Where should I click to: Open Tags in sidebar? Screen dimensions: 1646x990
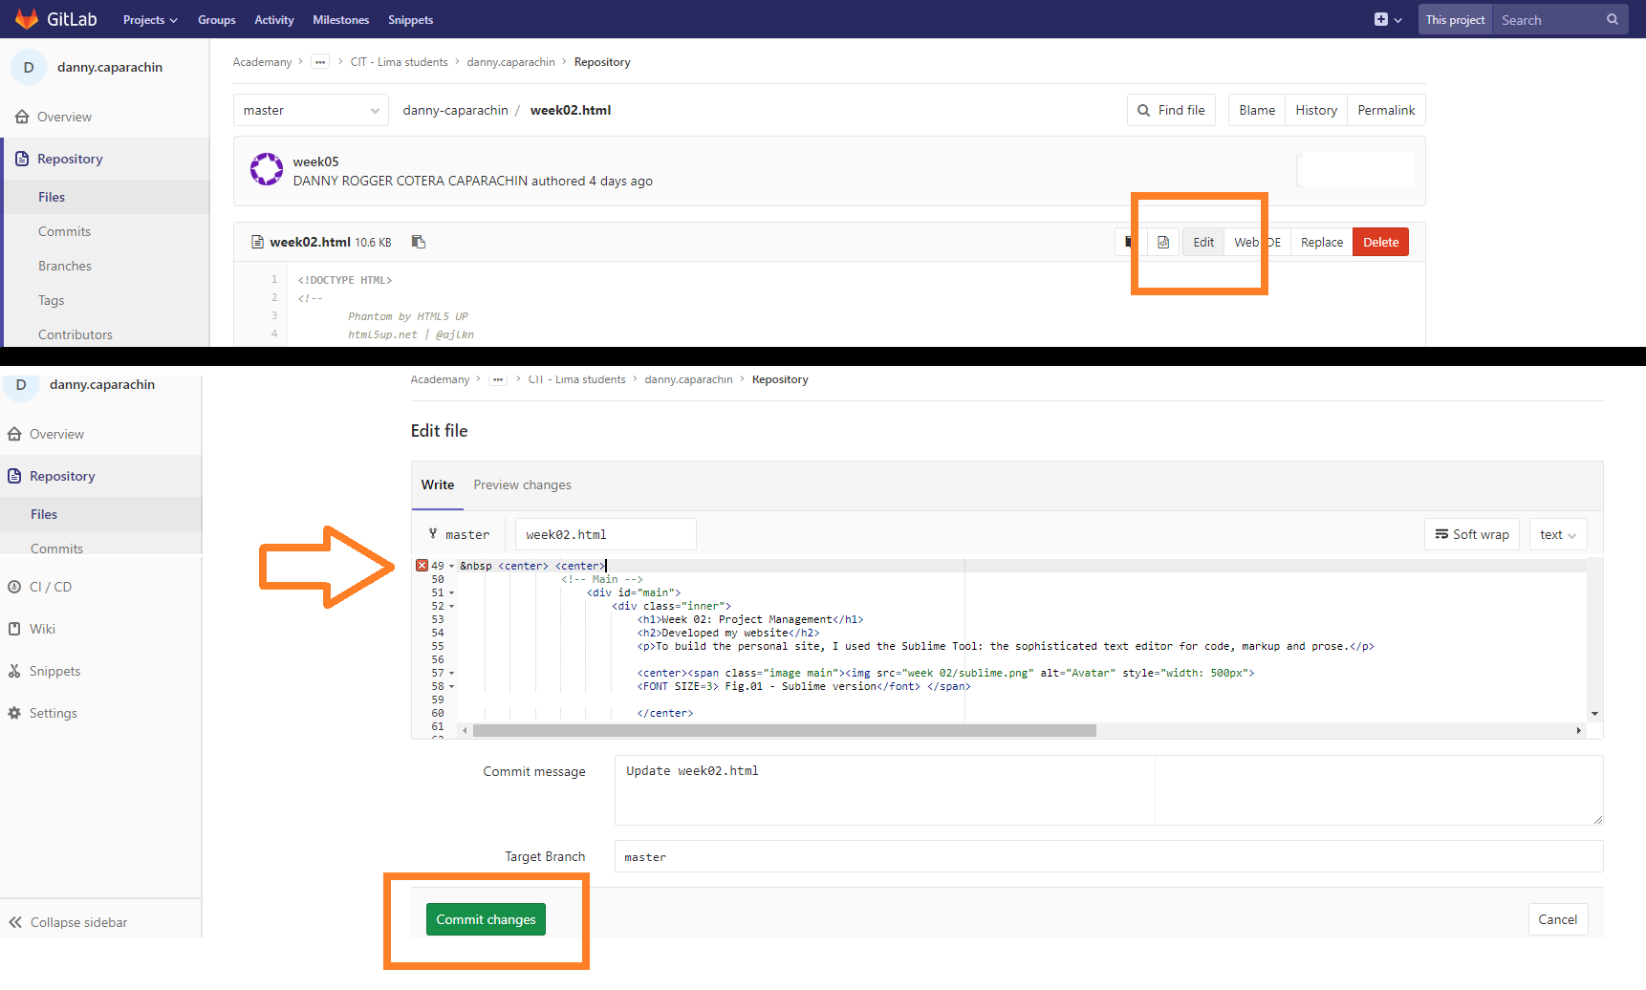(x=52, y=300)
